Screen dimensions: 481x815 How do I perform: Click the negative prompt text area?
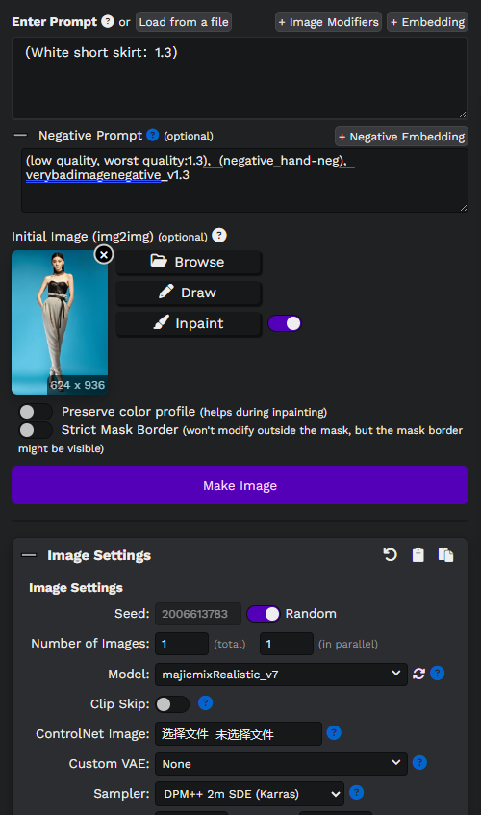point(244,180)
